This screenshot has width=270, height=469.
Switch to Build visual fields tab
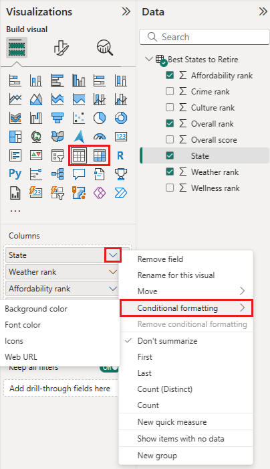pos(17,48)
